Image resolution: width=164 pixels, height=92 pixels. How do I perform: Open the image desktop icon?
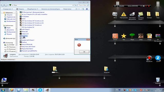click(149, 37)
